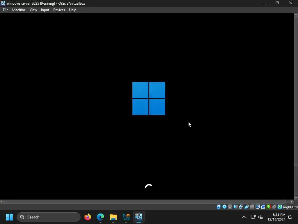Viewport: 298px width, 224px height.
Task: Click the horizontal scrollbar right arrow
Action: 292,202
